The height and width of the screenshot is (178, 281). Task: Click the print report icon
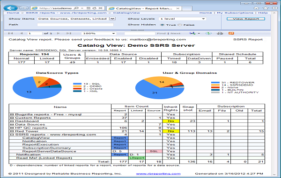coord(220,33)
